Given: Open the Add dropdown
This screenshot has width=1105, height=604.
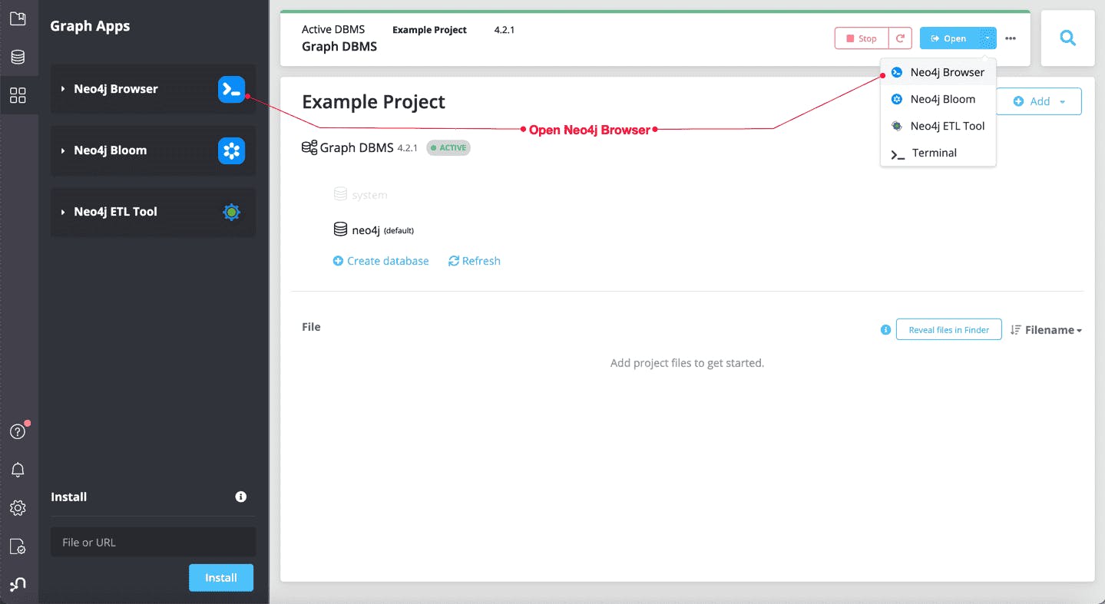Looking at the screenshot, I should tap(1039, 101).
